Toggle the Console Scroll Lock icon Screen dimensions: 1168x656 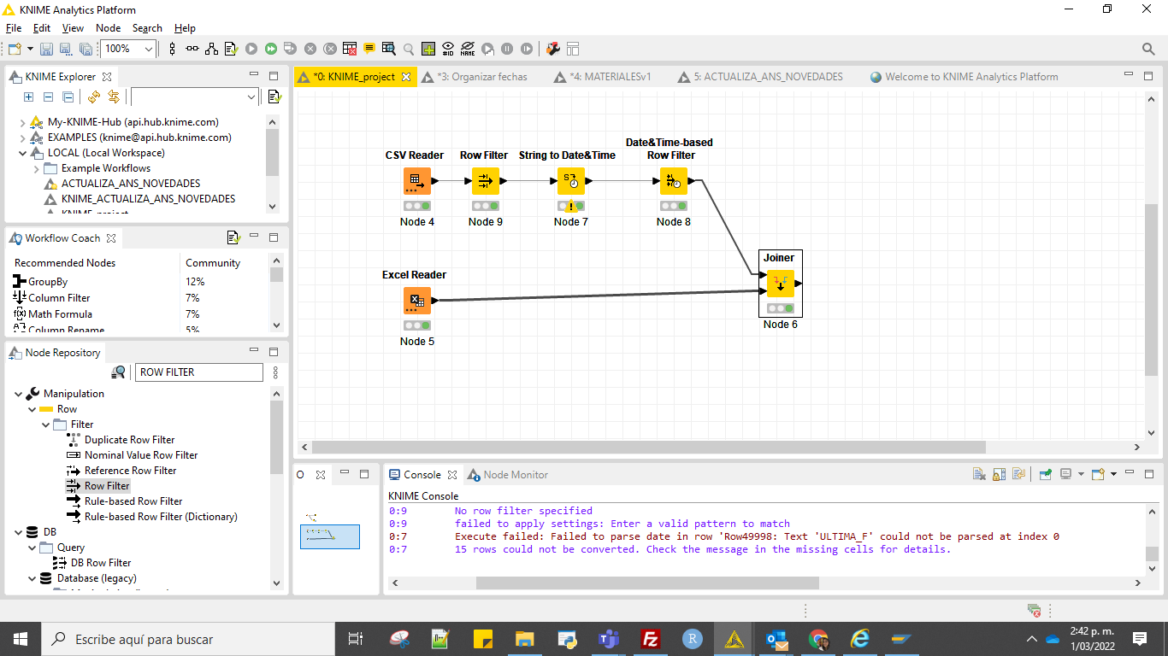pyautogui.click(x=999, y=474)
